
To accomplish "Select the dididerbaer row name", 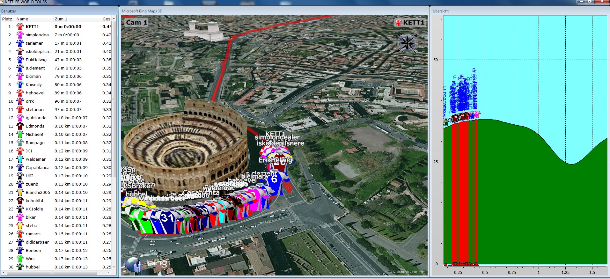I will 37,242.
